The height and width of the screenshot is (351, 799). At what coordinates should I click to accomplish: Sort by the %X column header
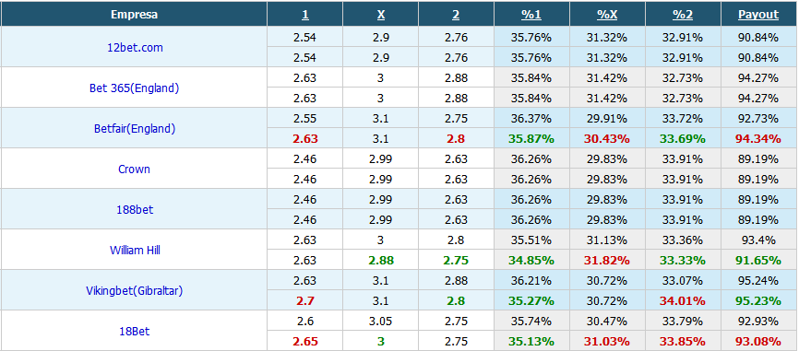(x=607, y=14)
